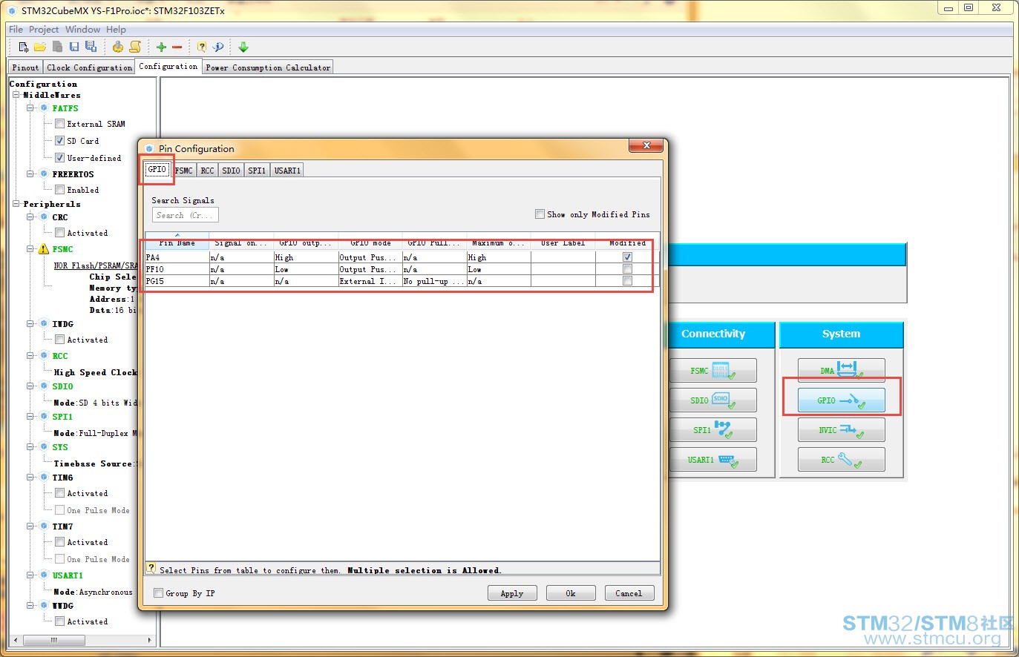The image size is (1019, 657).
Task: Click the yellow question mark Help icon
Action: point(201,47)
